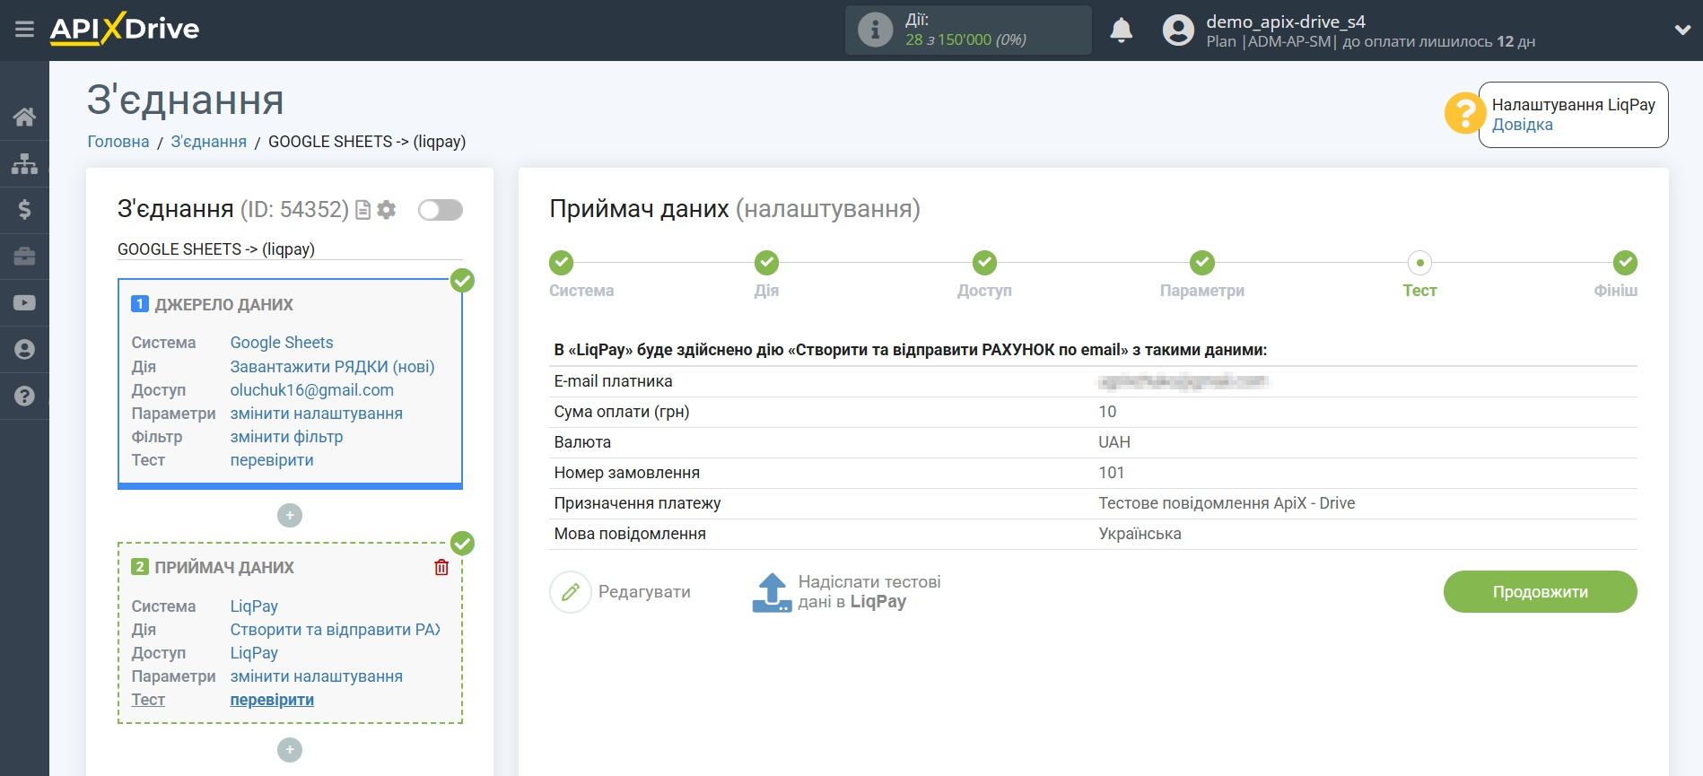The height and width of the screenshot is (776, 1703).
Task: Click the currency value UAH
Action: (x=1114, y=442)
